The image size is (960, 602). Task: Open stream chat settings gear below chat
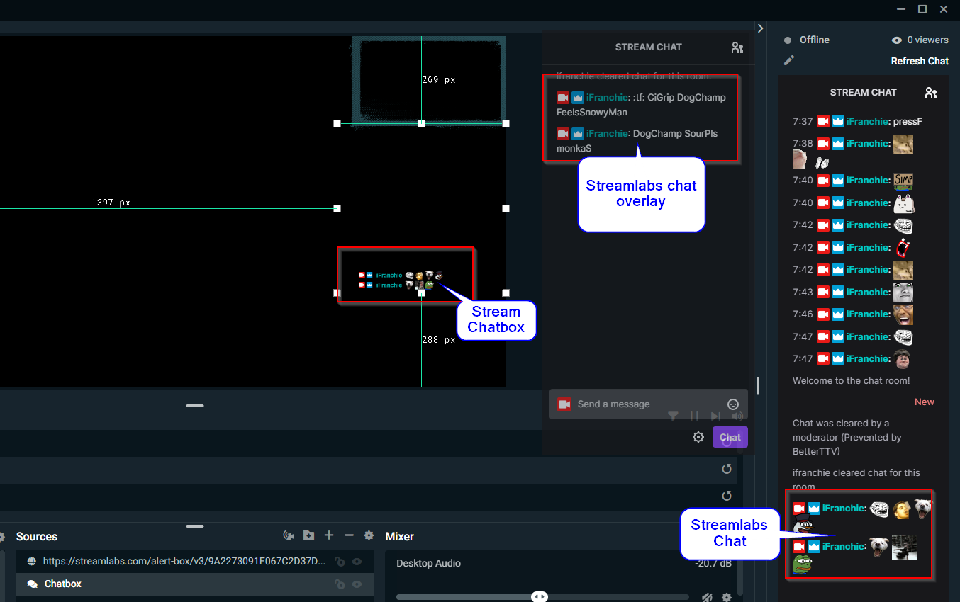point(698,437)
